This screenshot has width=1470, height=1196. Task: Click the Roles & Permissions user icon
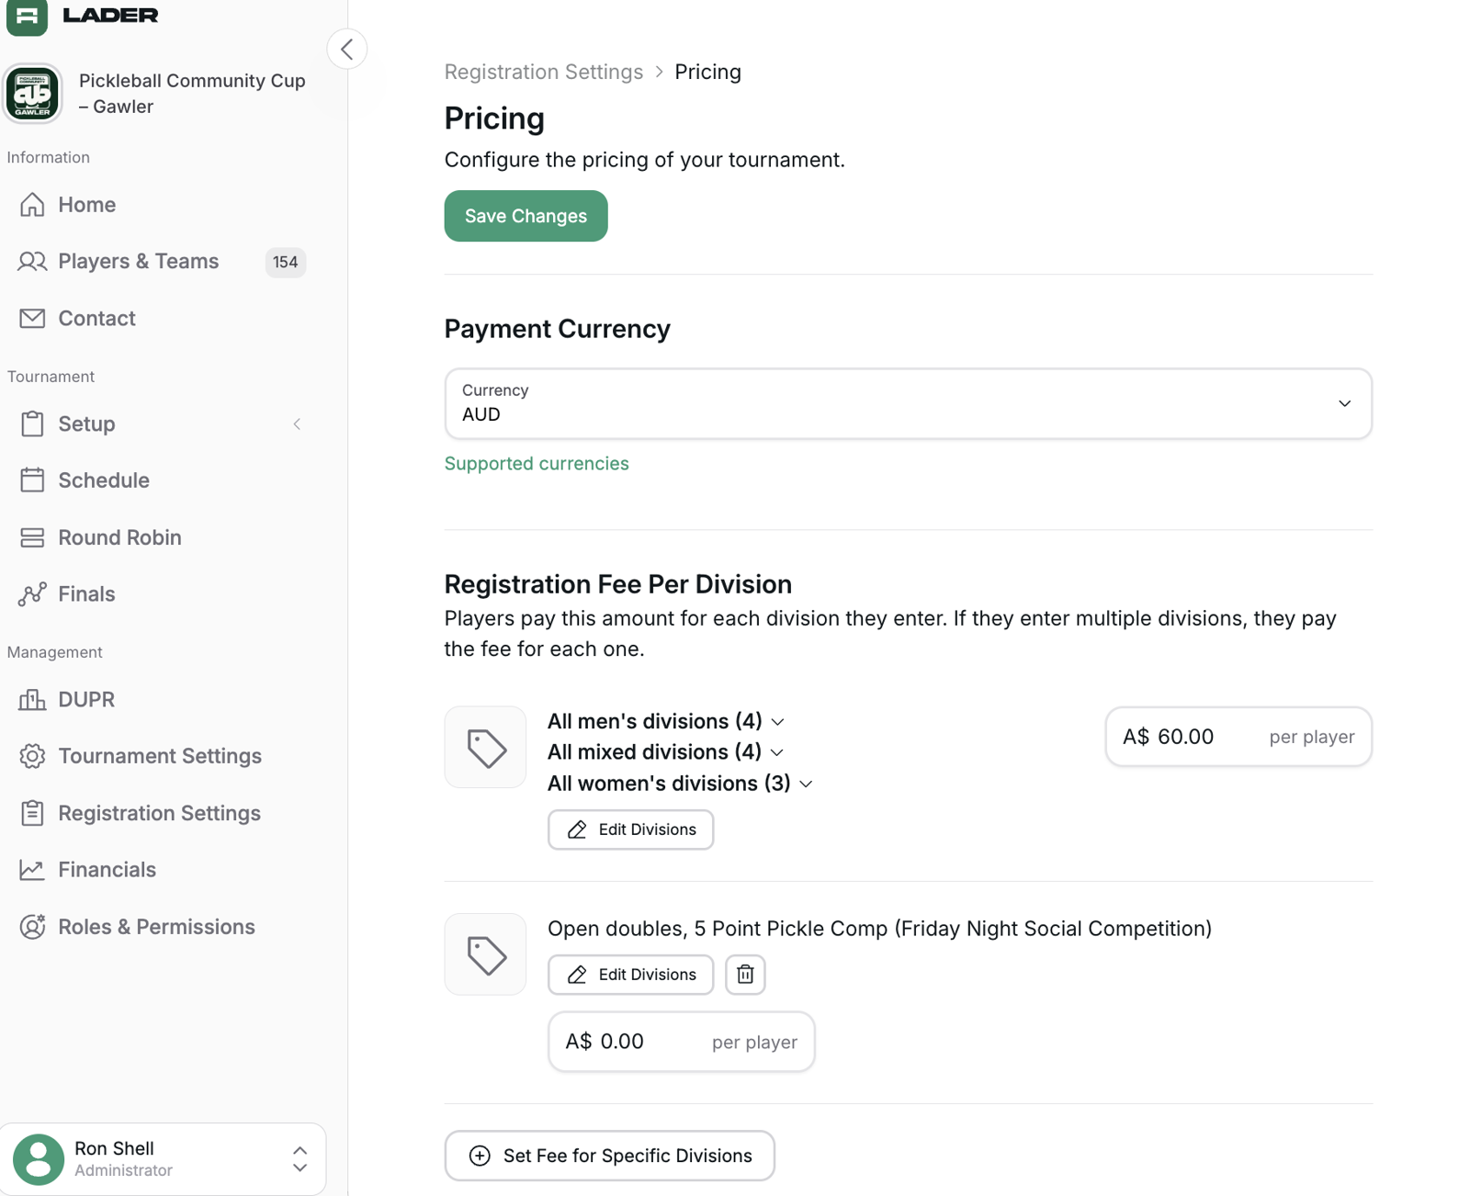coord(32,927)
